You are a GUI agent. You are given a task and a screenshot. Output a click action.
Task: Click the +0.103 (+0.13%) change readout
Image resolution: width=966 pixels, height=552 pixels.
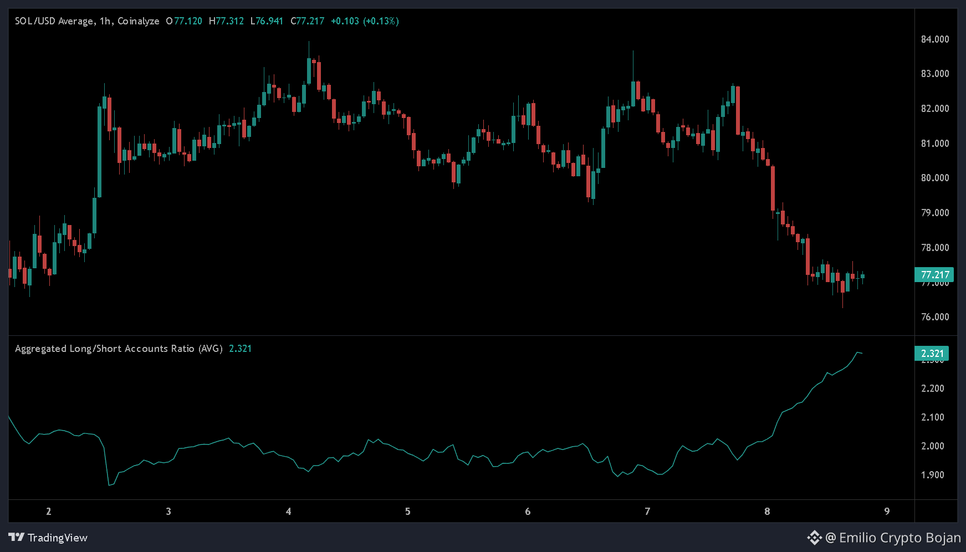pyautogui.click(x=365, y=21)
